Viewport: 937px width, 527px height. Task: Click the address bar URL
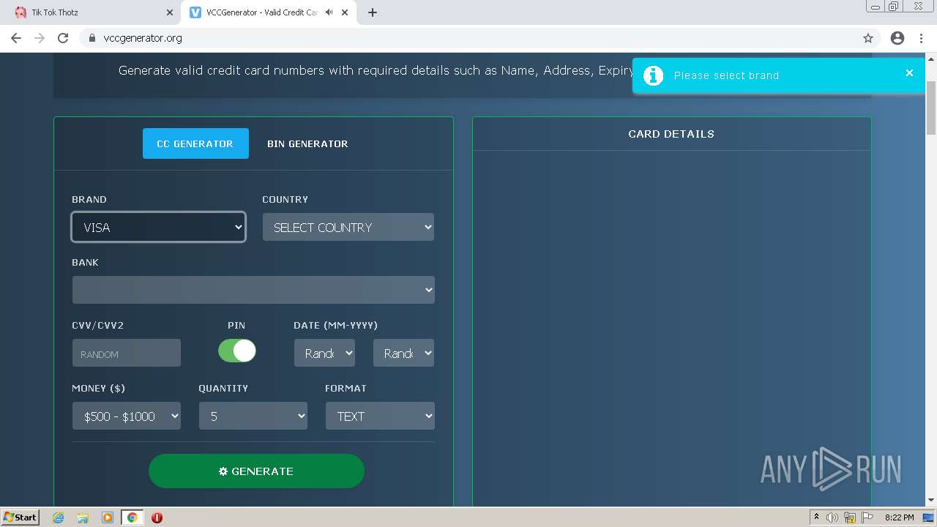point(143,38)
